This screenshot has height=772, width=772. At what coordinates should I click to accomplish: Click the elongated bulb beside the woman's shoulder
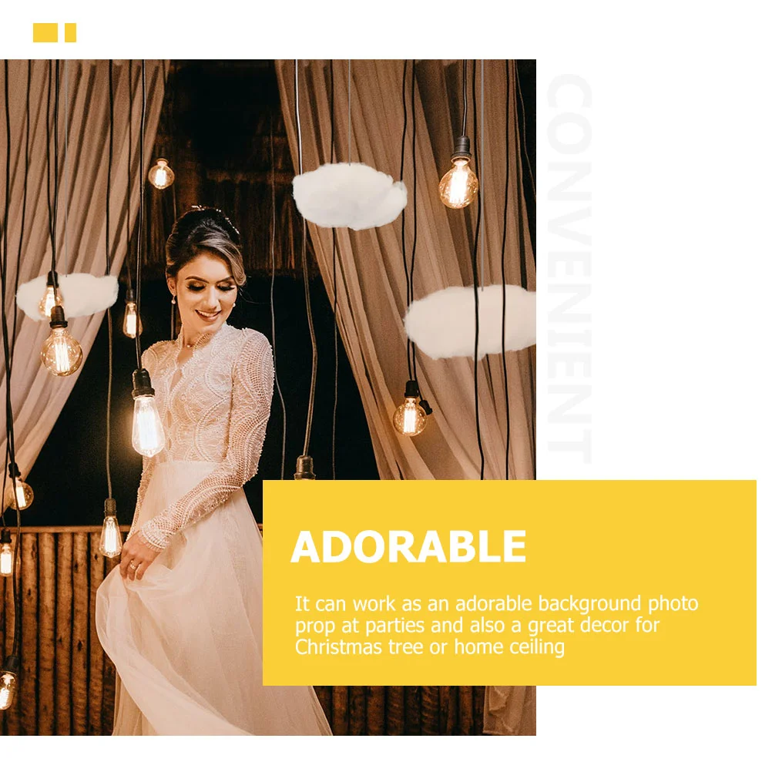[147, 425]
